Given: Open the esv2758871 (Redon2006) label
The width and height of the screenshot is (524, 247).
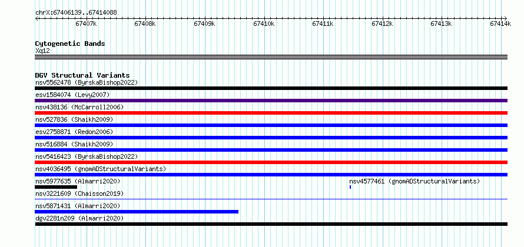Looking at the screenshot, I should point(74,132).
